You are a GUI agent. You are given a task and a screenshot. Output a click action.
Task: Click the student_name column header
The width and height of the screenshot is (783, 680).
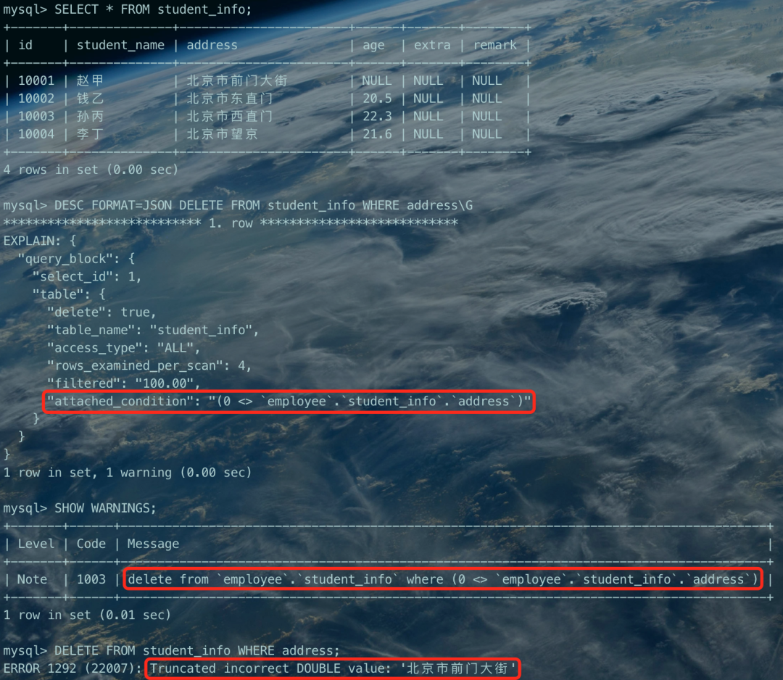[120, 46]
